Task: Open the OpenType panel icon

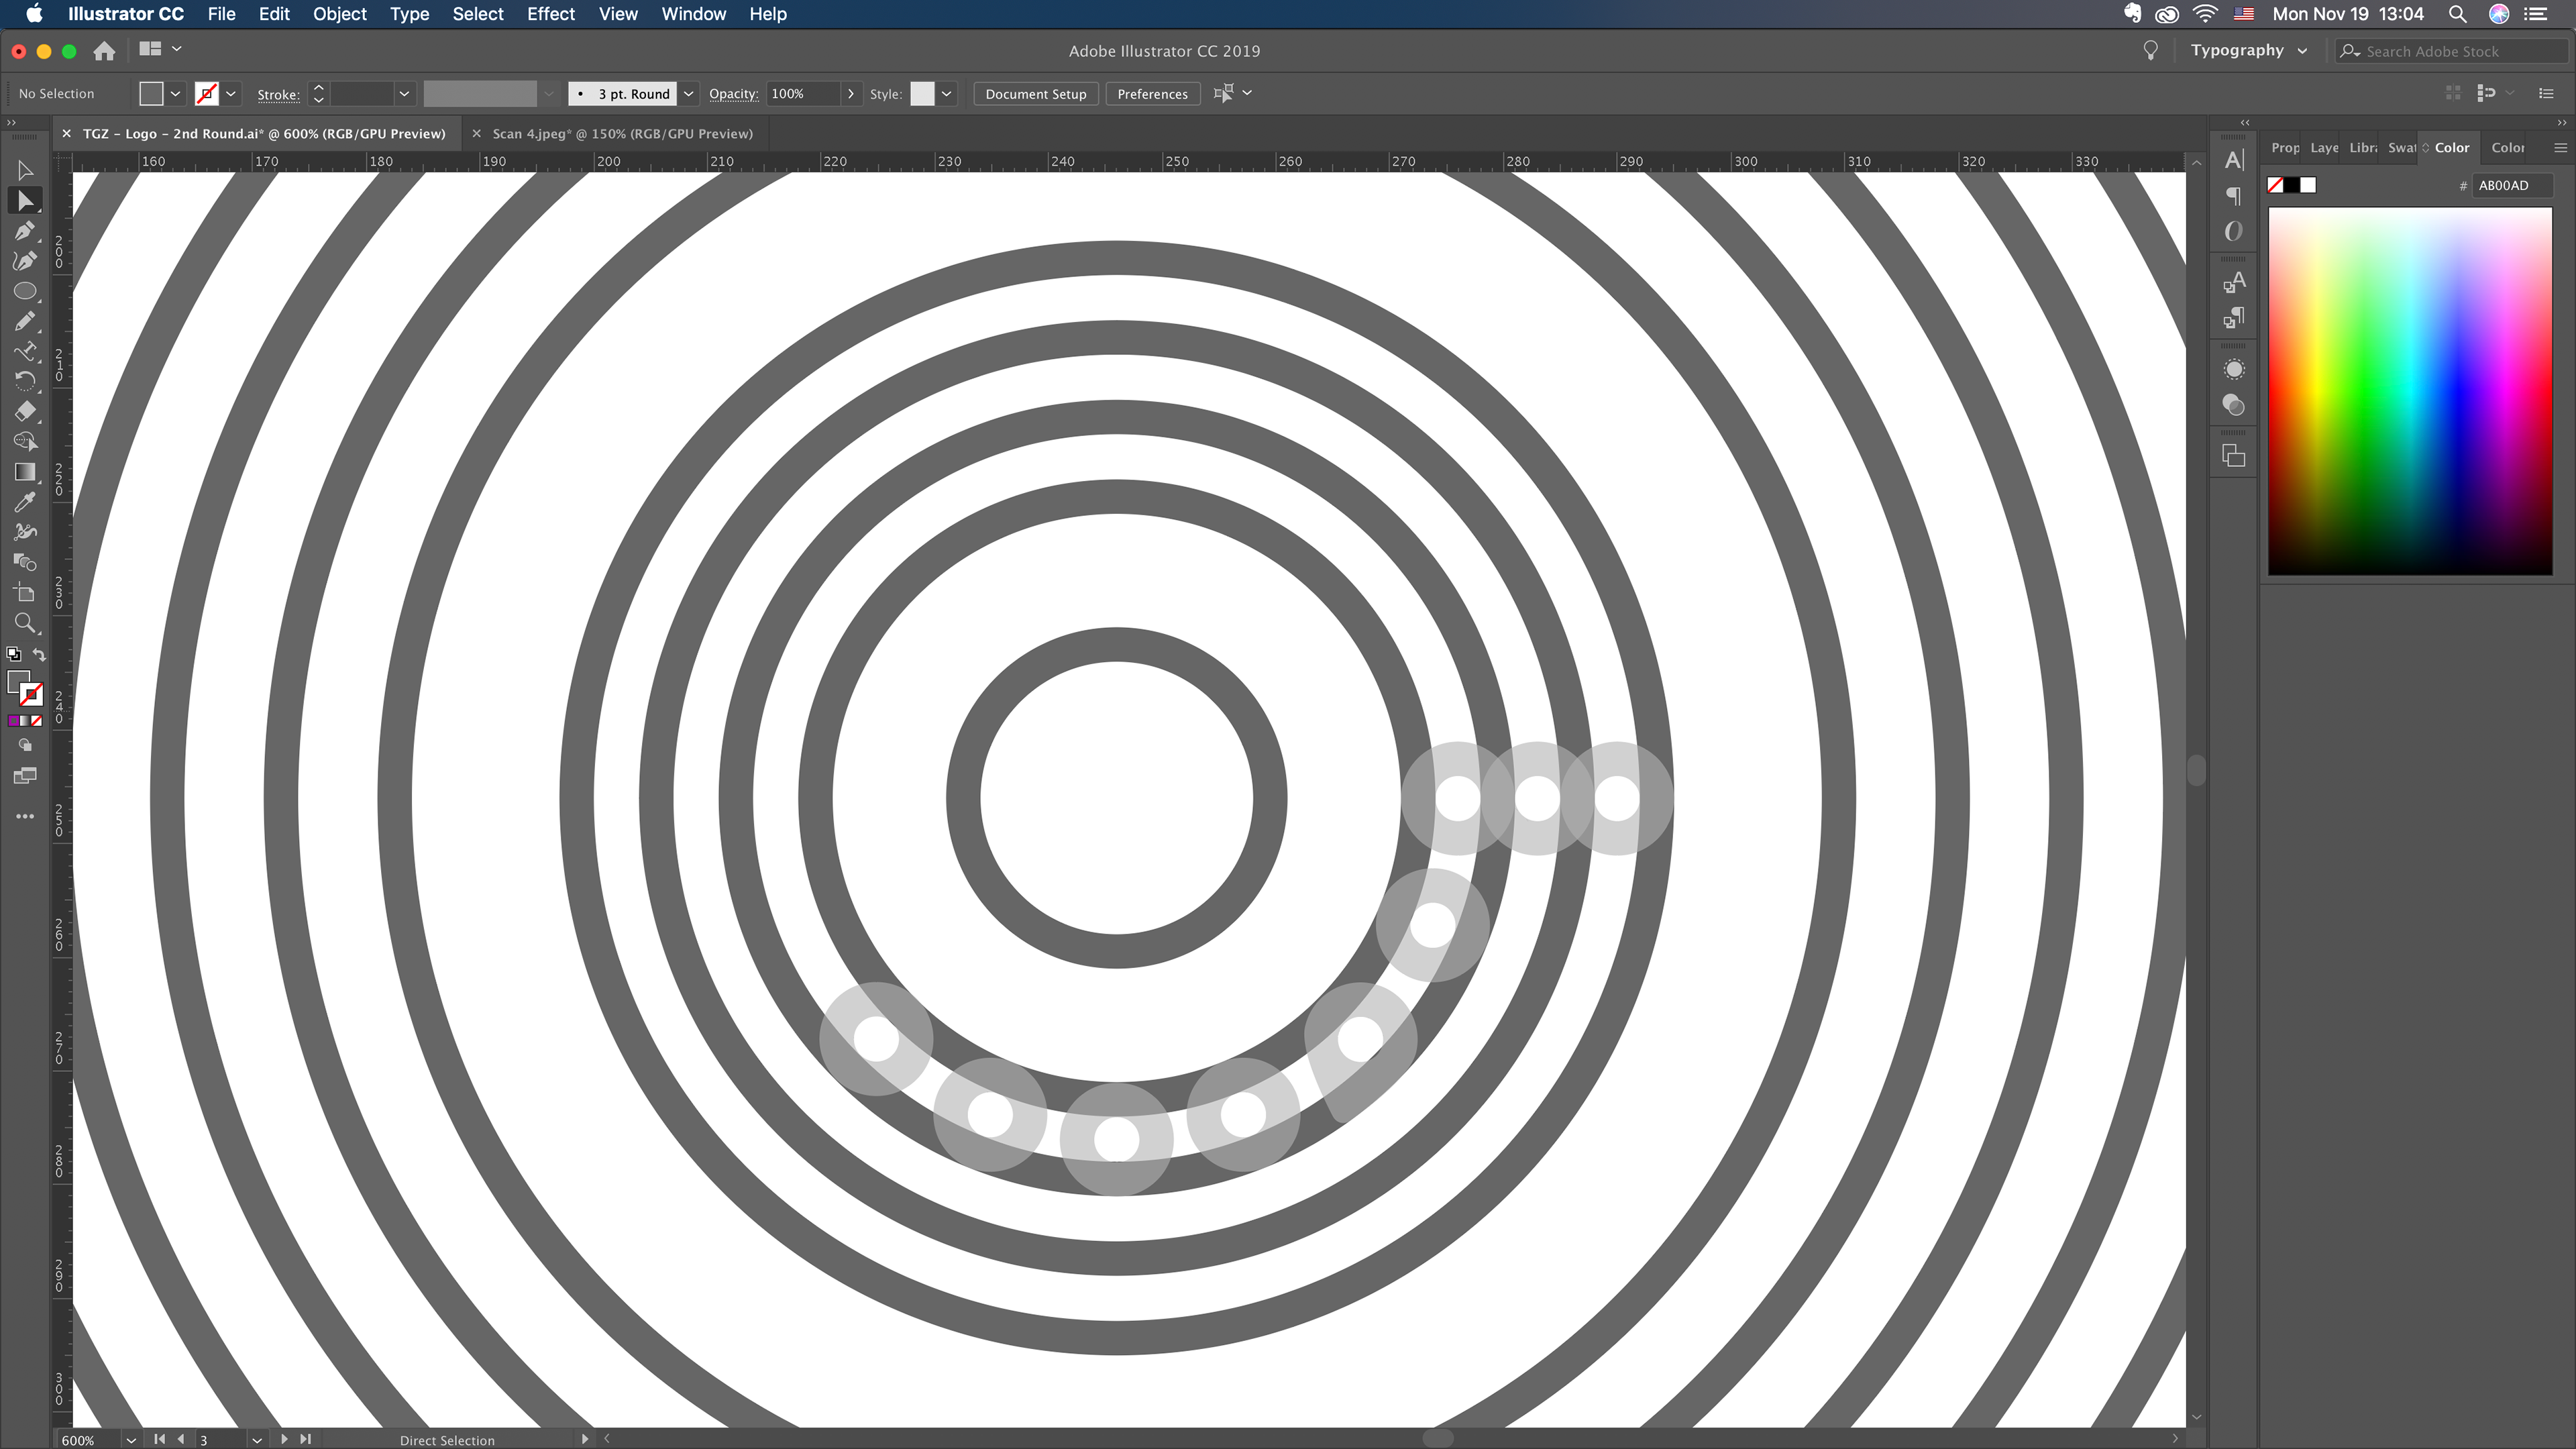Action: (x=2233, y=232)
